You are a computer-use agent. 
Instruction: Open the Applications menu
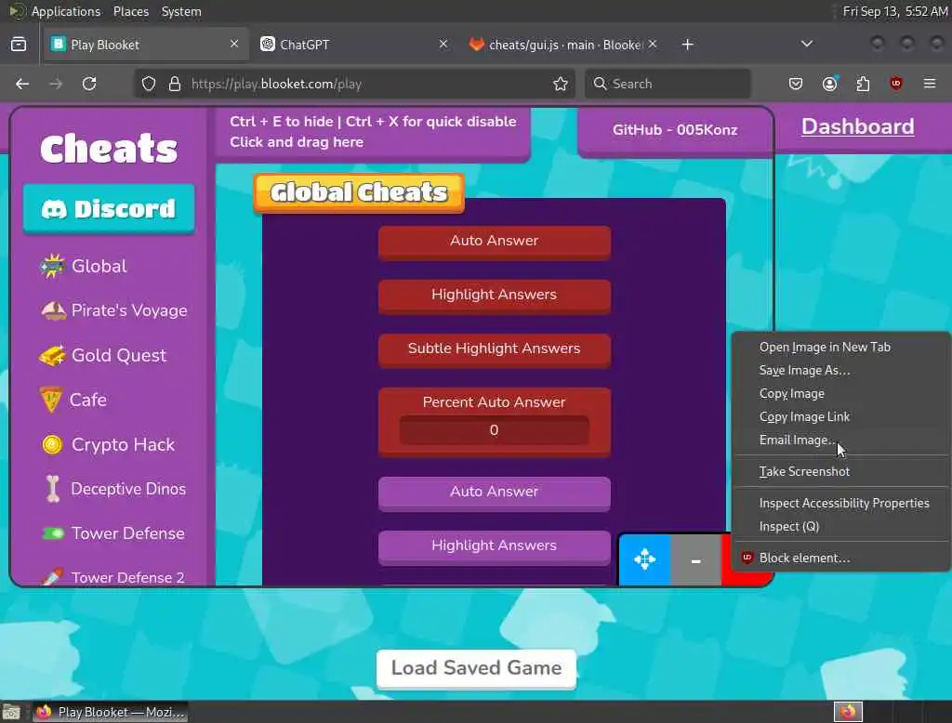point(66,11)
